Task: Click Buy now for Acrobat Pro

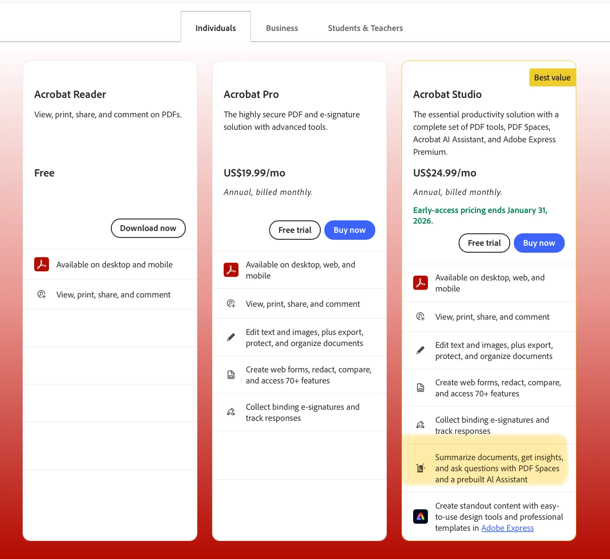Action: pos(350,230)
